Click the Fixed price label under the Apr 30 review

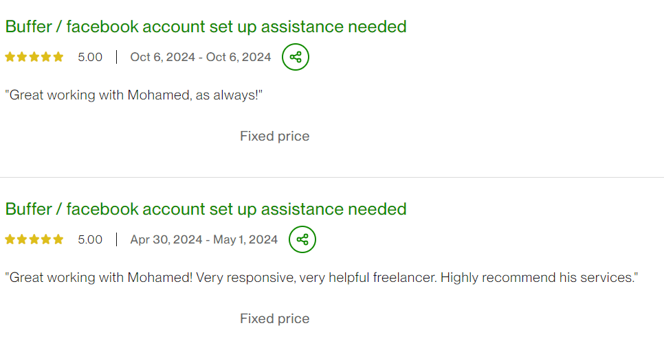[x=275, y=318]
